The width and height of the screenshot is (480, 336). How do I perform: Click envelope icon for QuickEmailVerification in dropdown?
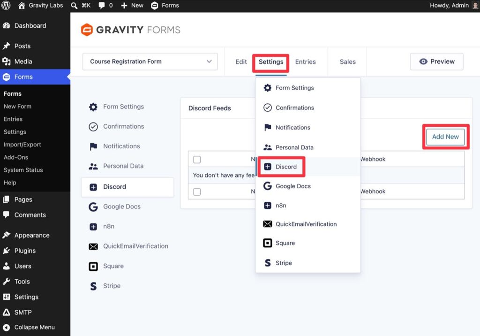tap(268, 224)
